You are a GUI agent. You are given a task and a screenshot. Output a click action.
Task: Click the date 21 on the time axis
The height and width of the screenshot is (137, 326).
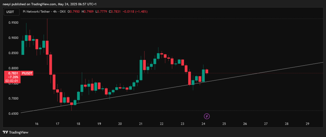141,124
